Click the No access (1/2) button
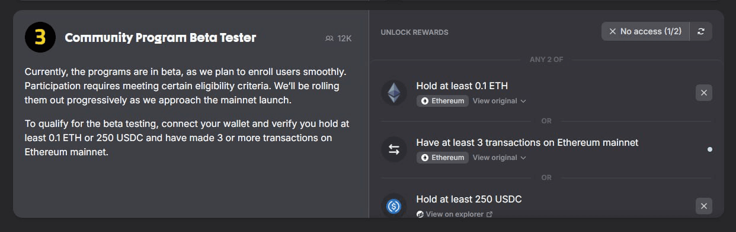The image size is (736, 232). pos(645,31)
